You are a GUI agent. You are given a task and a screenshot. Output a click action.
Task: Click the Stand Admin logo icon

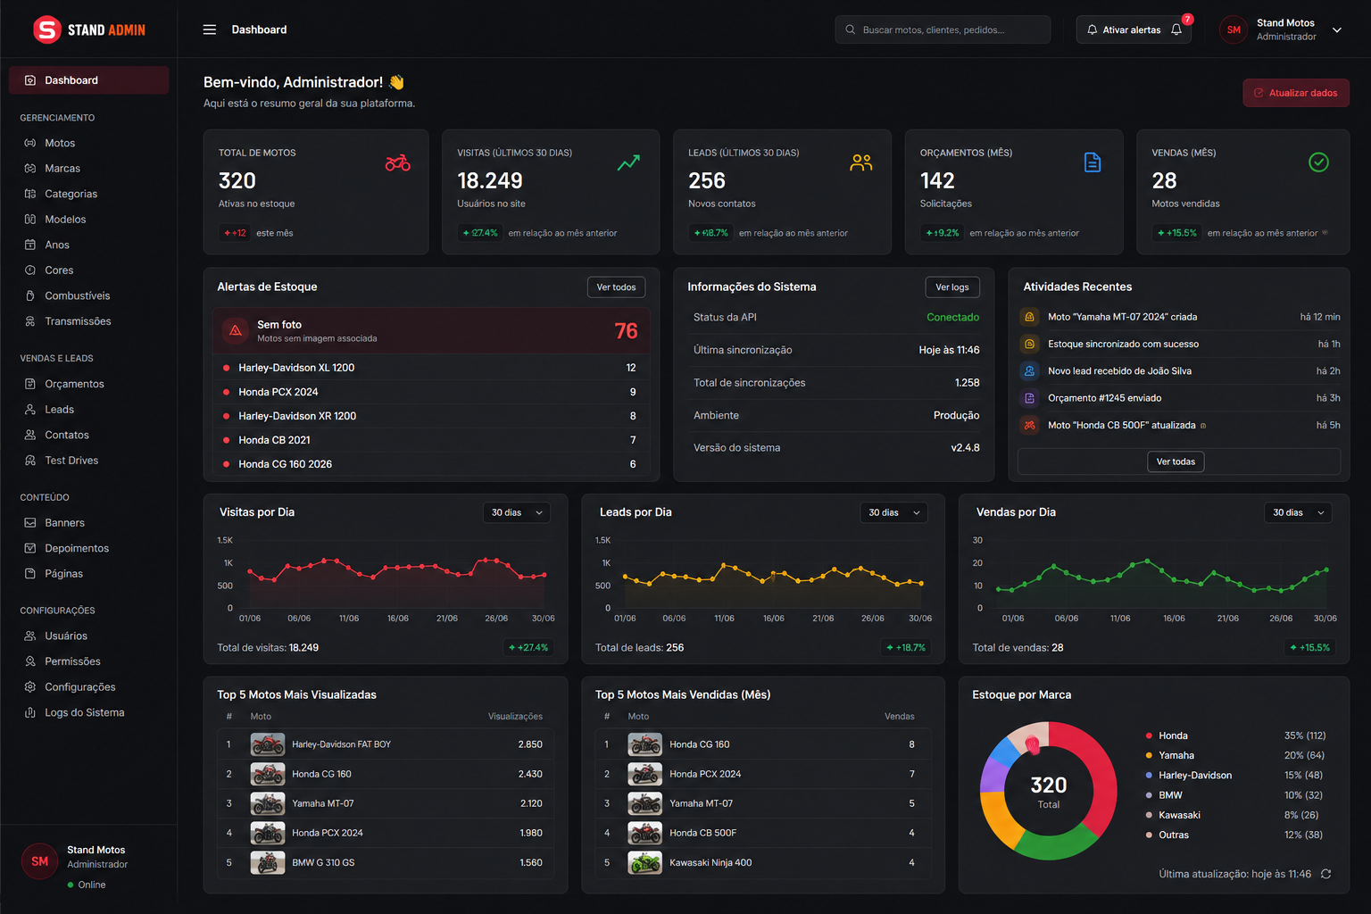46,29
